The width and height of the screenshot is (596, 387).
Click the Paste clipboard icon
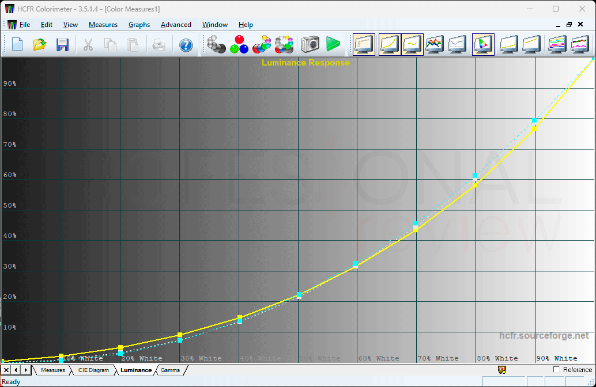click(132, 45)
